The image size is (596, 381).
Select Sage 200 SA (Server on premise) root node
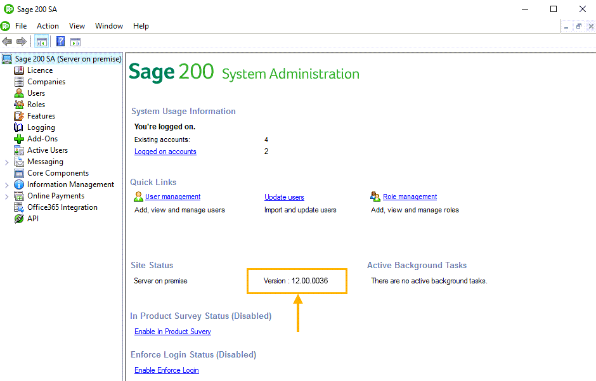[x=68, y=59]
